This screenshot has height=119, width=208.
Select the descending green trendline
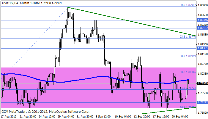point(132,22)
